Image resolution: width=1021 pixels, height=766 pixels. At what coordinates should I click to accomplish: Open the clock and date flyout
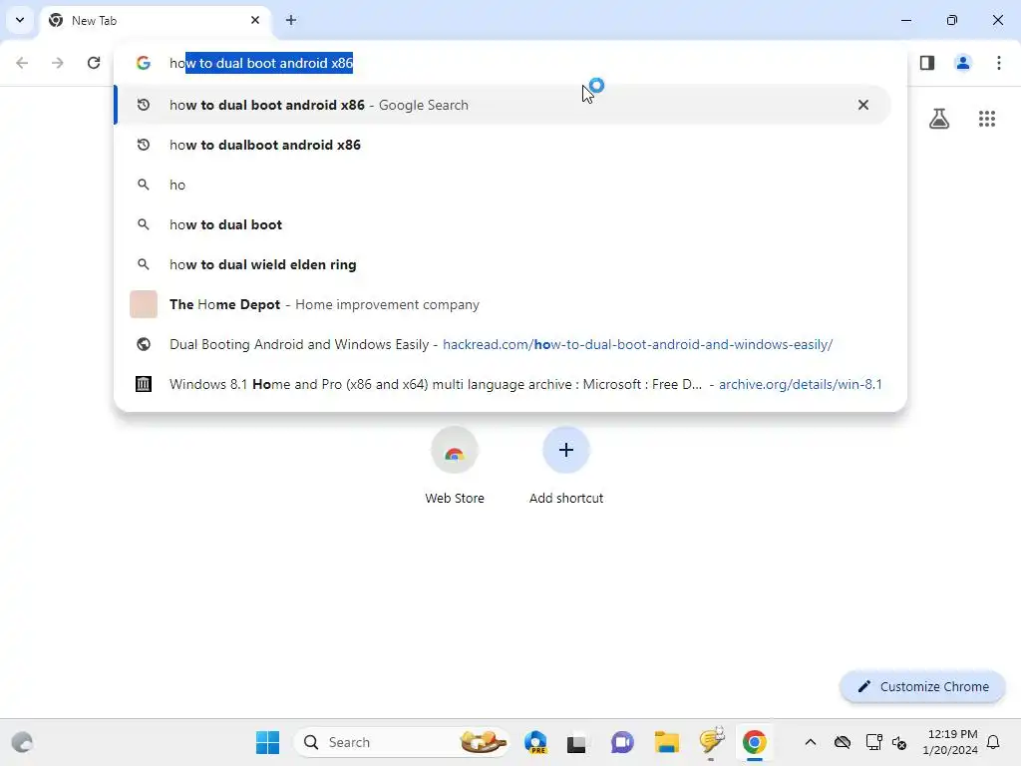pos(950,742)
